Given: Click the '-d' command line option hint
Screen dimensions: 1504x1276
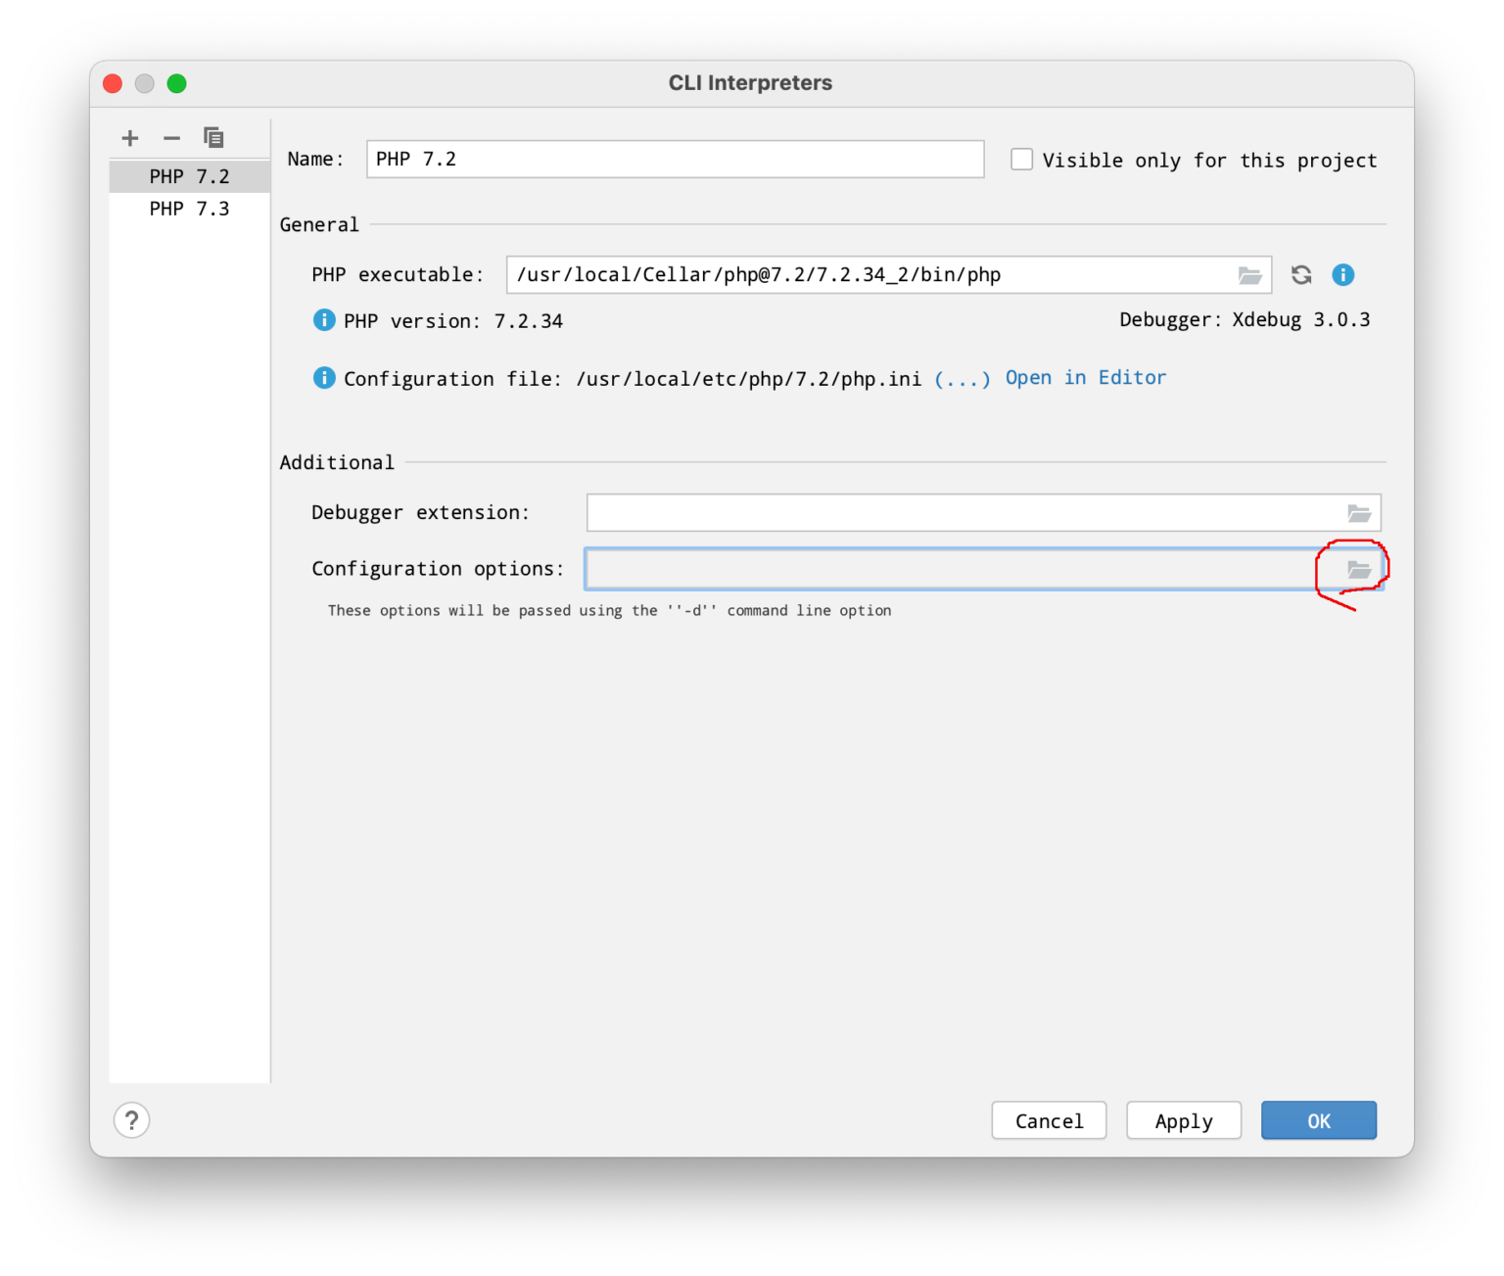Looking at the screenshot, I should click(x=610, y=610).
